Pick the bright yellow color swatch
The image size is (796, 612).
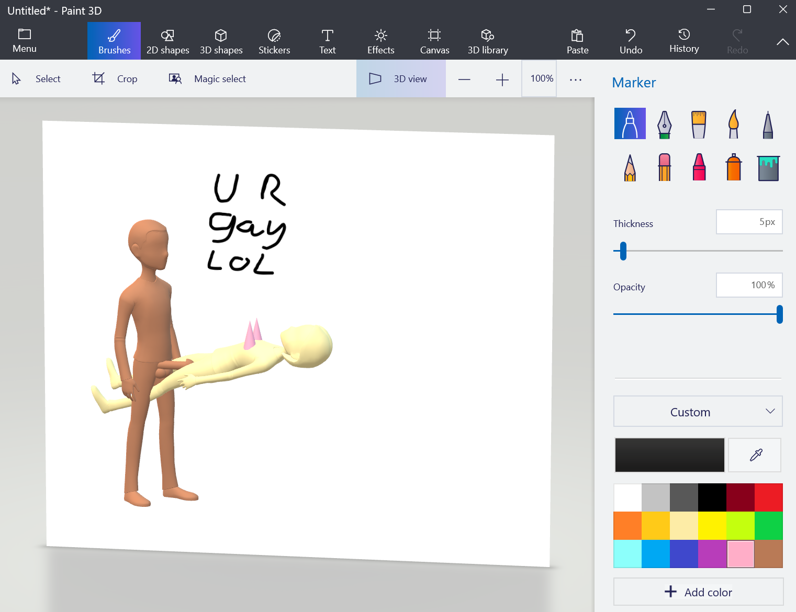pos(712,526)
